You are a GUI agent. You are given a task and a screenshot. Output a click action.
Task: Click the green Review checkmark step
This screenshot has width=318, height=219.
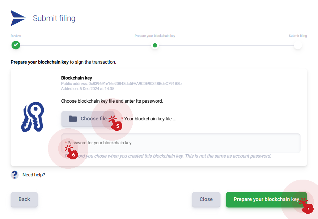[x=16, y=45]
